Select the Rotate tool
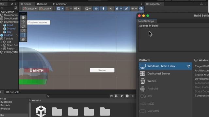The width and height of the screenshot is (209, 117). coord(23,26)
